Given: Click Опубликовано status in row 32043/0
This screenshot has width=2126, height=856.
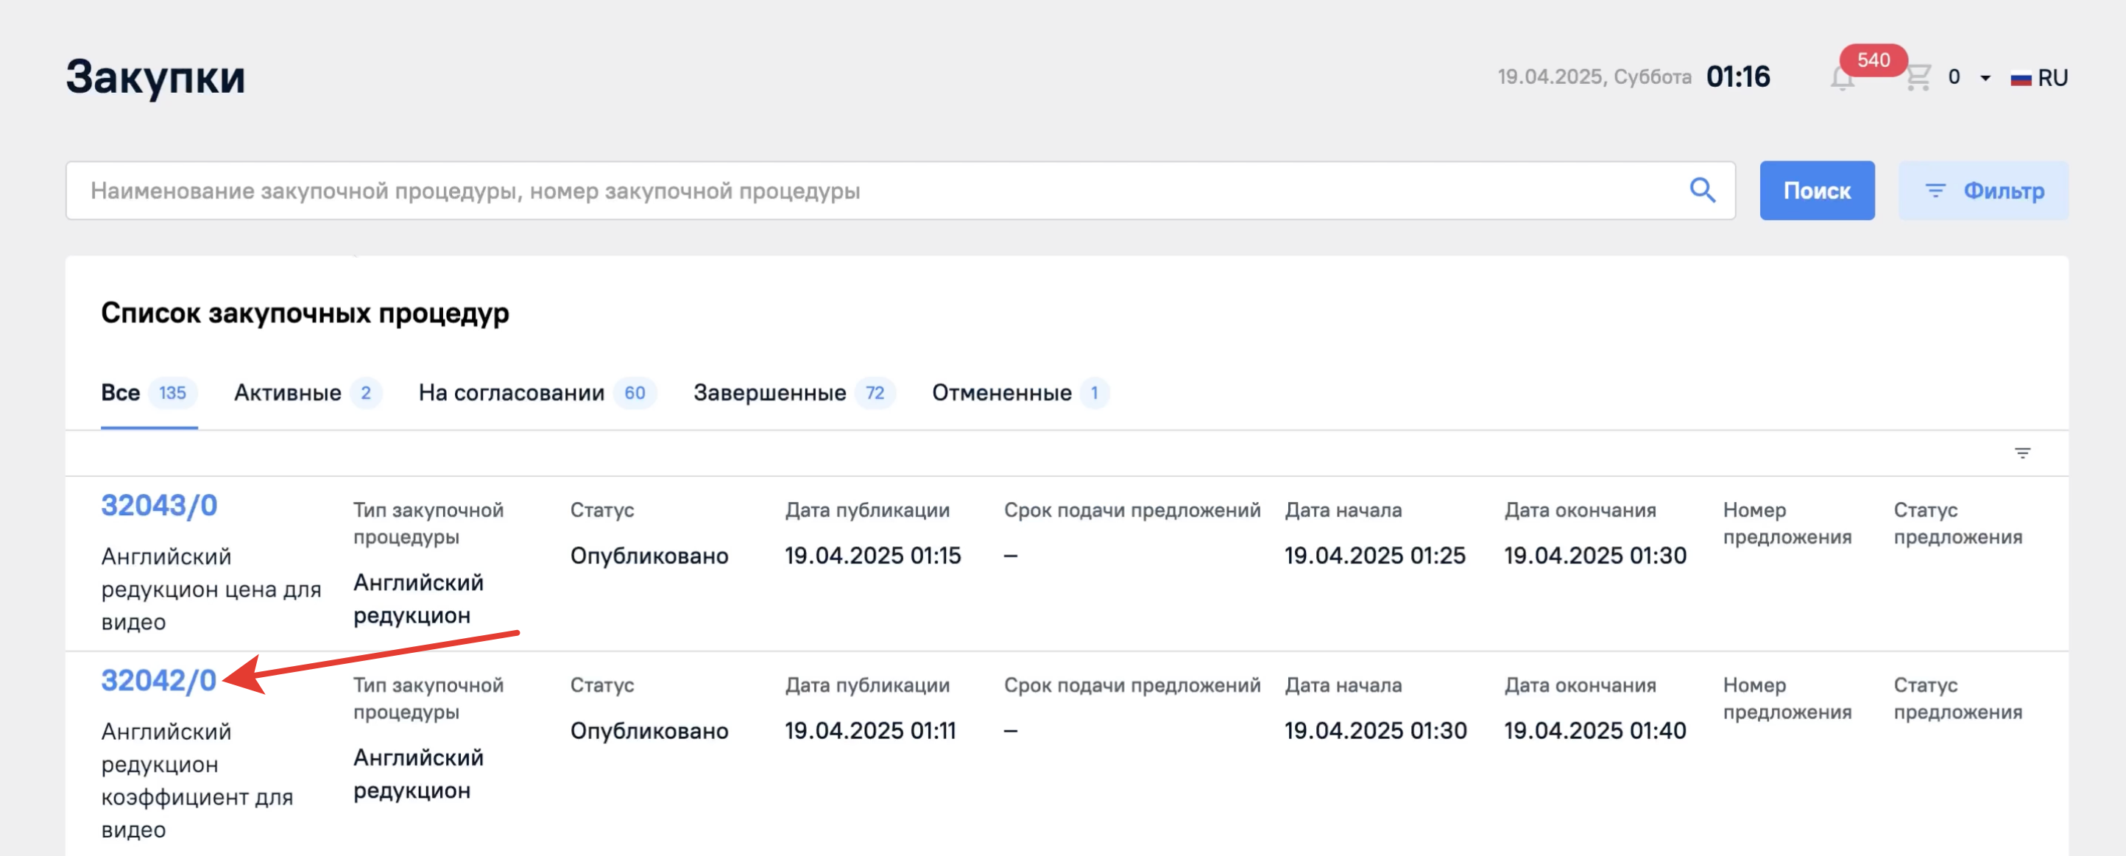Looking at the screenshot, I should tap(649, 556).
